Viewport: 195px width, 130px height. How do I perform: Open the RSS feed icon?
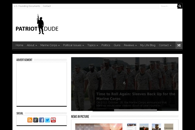click(30, 120)
